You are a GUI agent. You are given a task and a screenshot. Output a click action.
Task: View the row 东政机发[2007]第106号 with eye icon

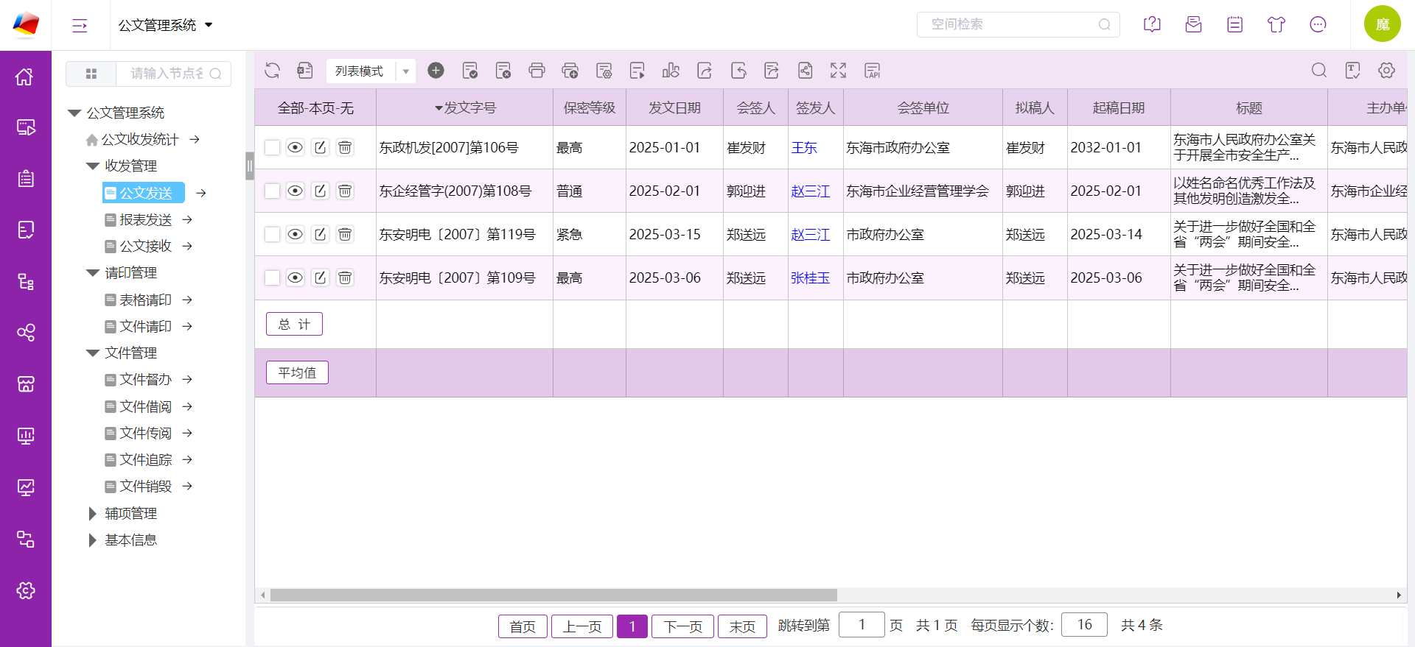coord(295,147)
